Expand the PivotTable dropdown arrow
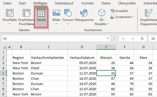 10,24
